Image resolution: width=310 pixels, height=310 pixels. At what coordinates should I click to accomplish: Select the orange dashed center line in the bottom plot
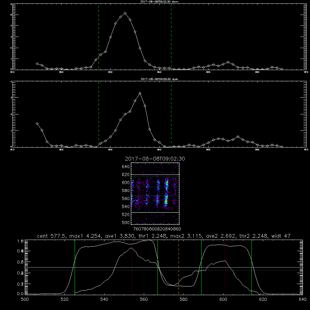pyautogui.click(x=179, y=267)
